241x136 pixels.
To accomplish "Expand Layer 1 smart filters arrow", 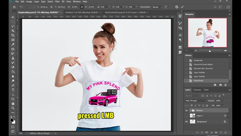I will click(228, 116).
